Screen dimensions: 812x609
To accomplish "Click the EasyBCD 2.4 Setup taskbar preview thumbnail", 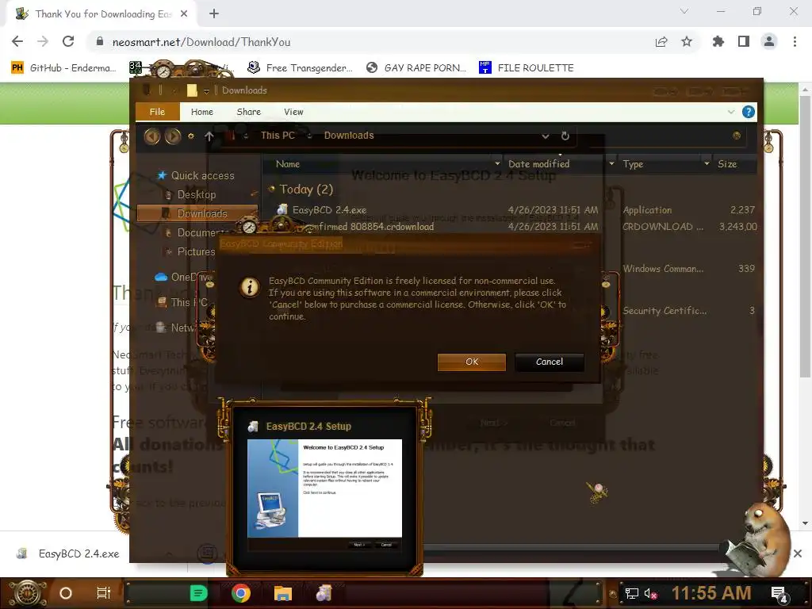I will tap(324, 488).
